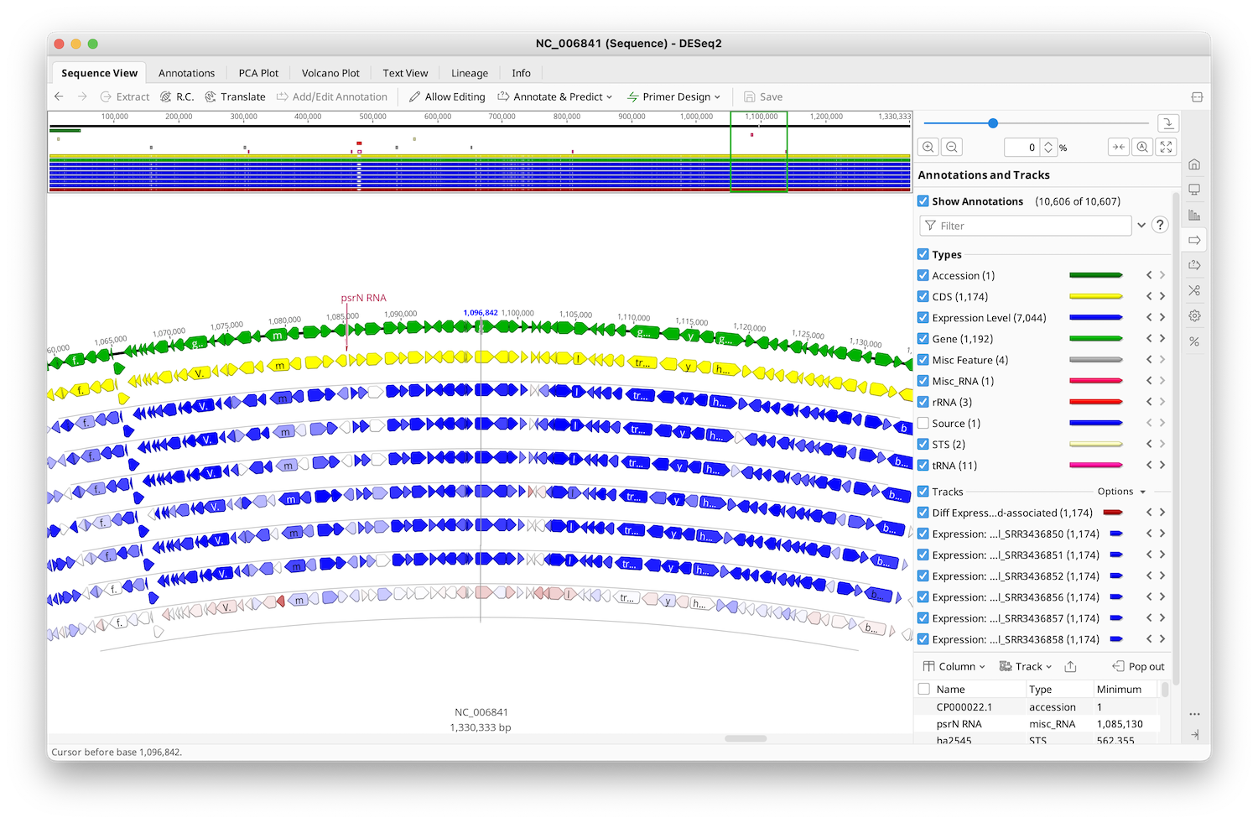The image size is (1258, 823).
Task: Click the help question mark beside Filter
Action: (1160, 225)
